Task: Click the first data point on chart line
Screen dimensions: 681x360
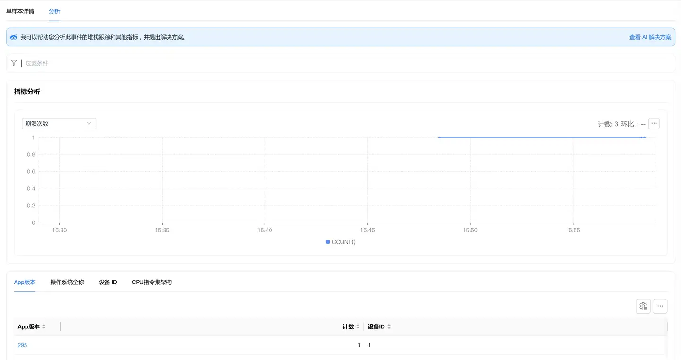Action: coord(439,137)
